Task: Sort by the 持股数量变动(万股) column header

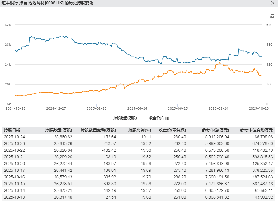Action: pyautogui.click(x=98, y=130)
